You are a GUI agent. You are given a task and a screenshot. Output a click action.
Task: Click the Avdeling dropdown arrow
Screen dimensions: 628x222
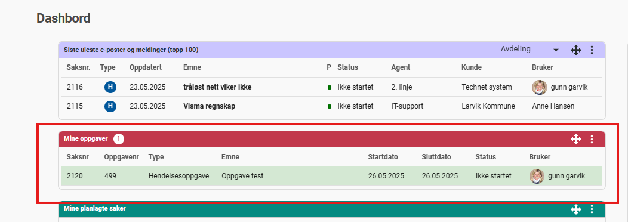pyautogui.click(x=556, y=50)
